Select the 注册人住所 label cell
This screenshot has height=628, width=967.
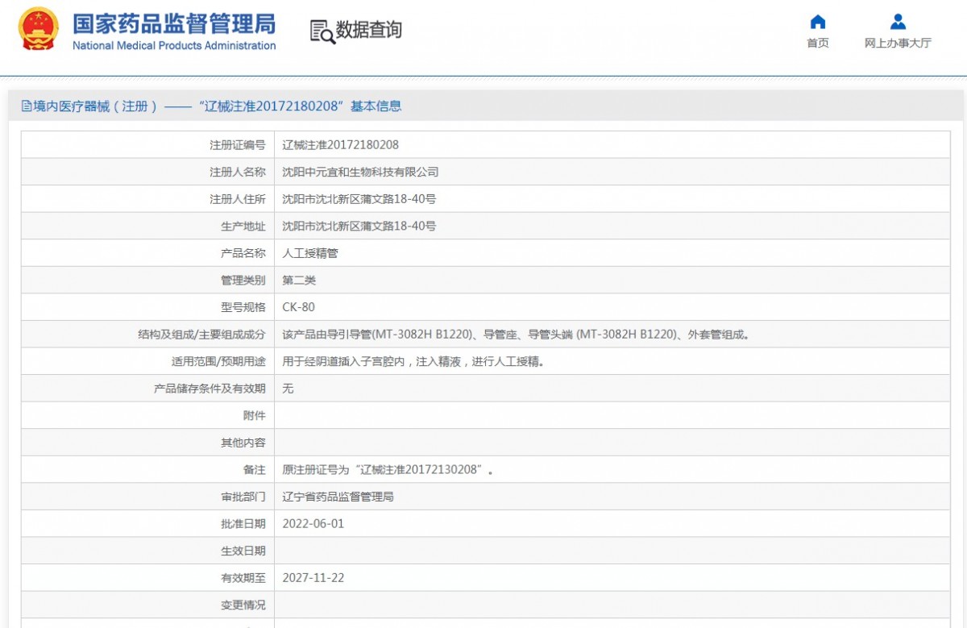coord(148,199)
